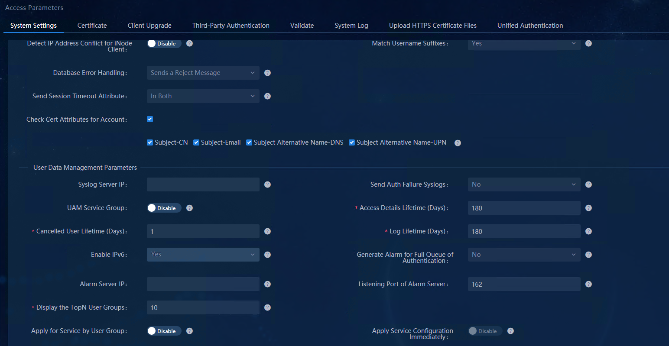Switch to the System Settings tab

coord(33,26)
